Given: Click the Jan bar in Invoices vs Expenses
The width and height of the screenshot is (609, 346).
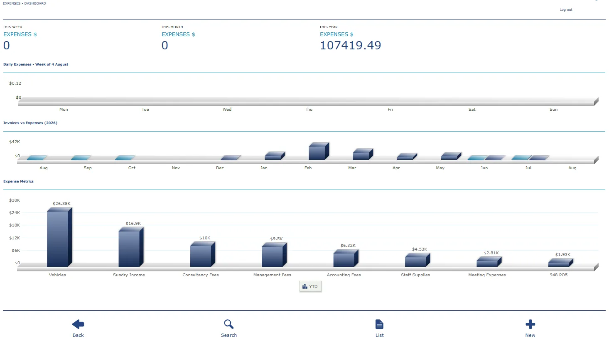Looking at the screenshot, I should coord(275,156).
